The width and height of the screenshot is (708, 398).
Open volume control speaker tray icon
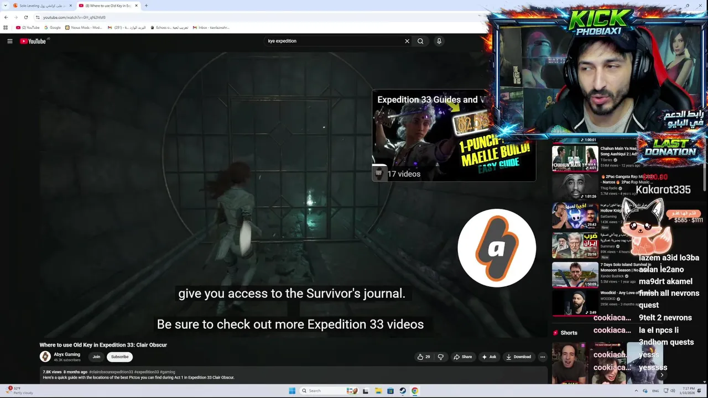[673, 391]
